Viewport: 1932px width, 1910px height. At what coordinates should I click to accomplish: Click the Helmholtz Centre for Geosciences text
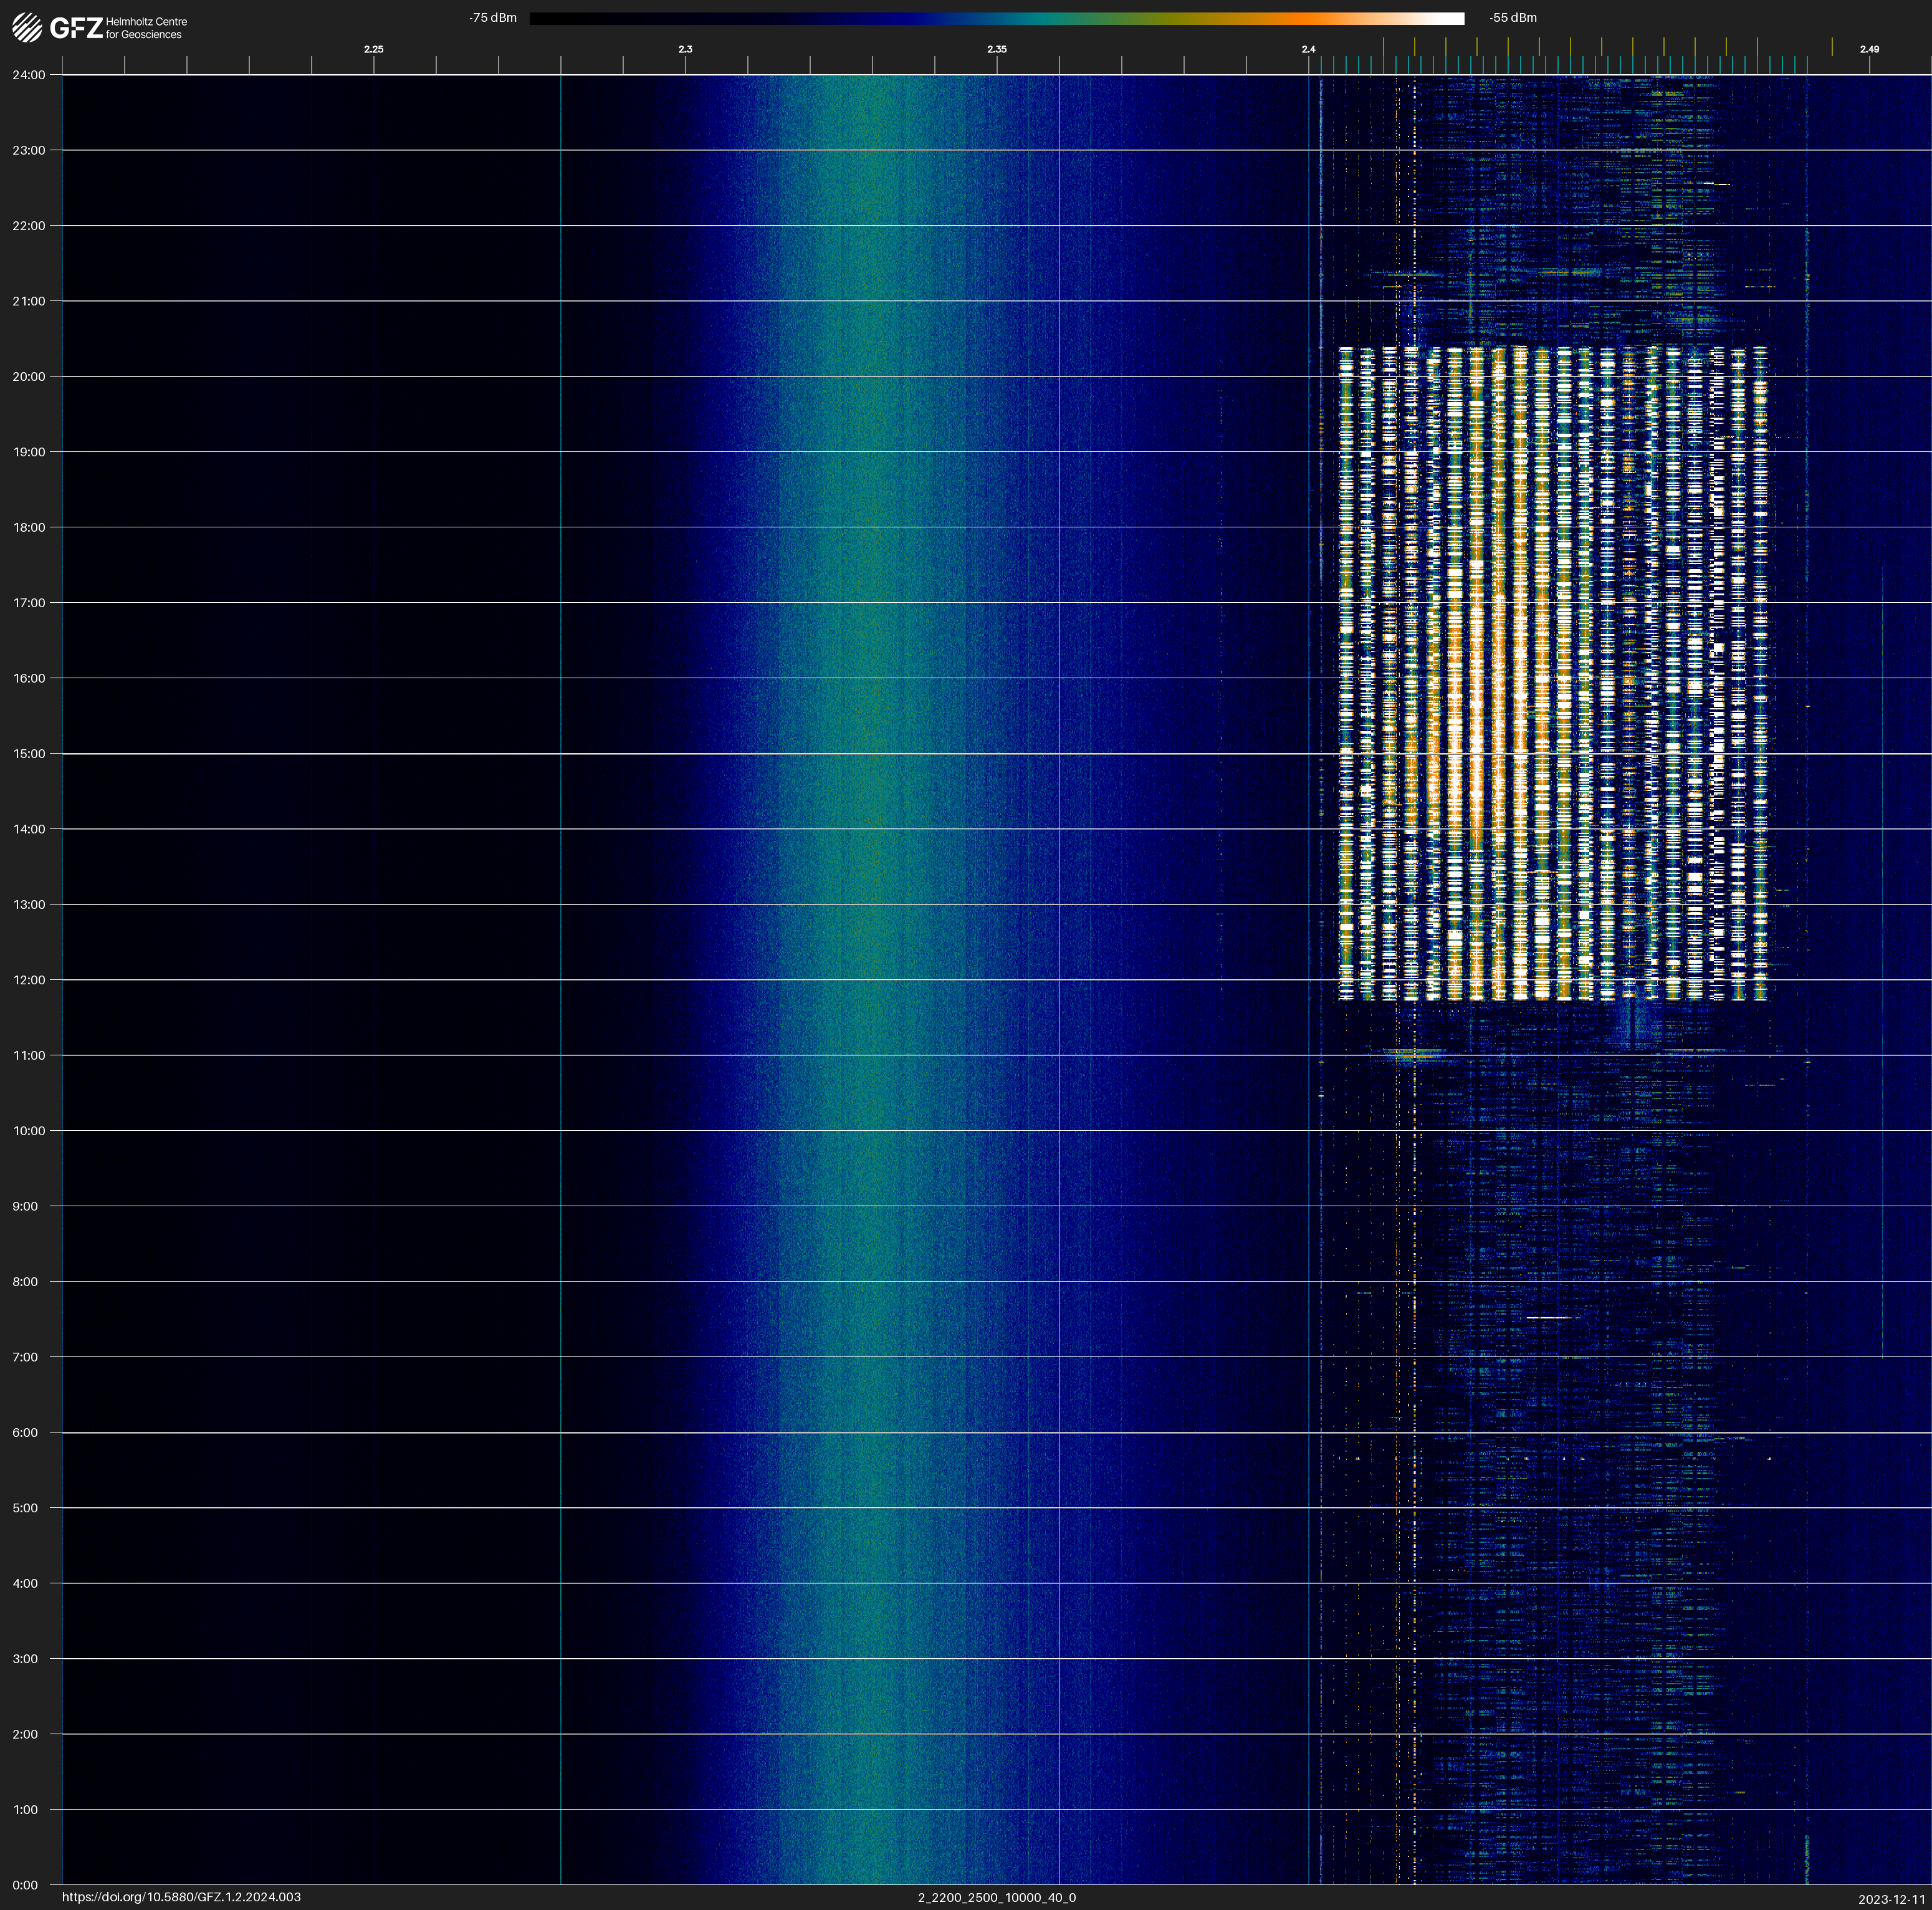coord(146,28)
